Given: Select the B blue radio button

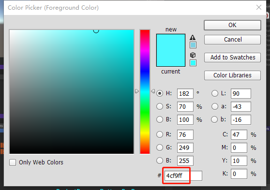Looking at the screenshot, I should tap(160, 161).
